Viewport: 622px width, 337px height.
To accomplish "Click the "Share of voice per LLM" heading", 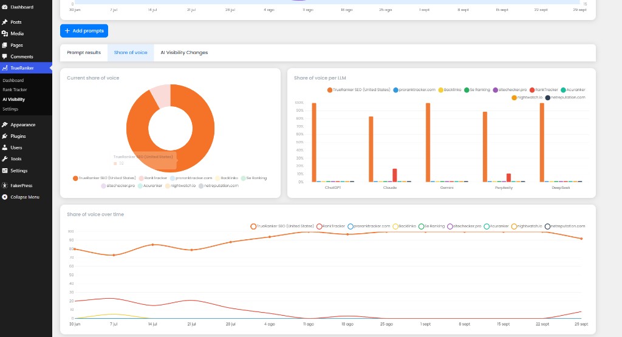I will pyautogui.click(x=320, y=78).
